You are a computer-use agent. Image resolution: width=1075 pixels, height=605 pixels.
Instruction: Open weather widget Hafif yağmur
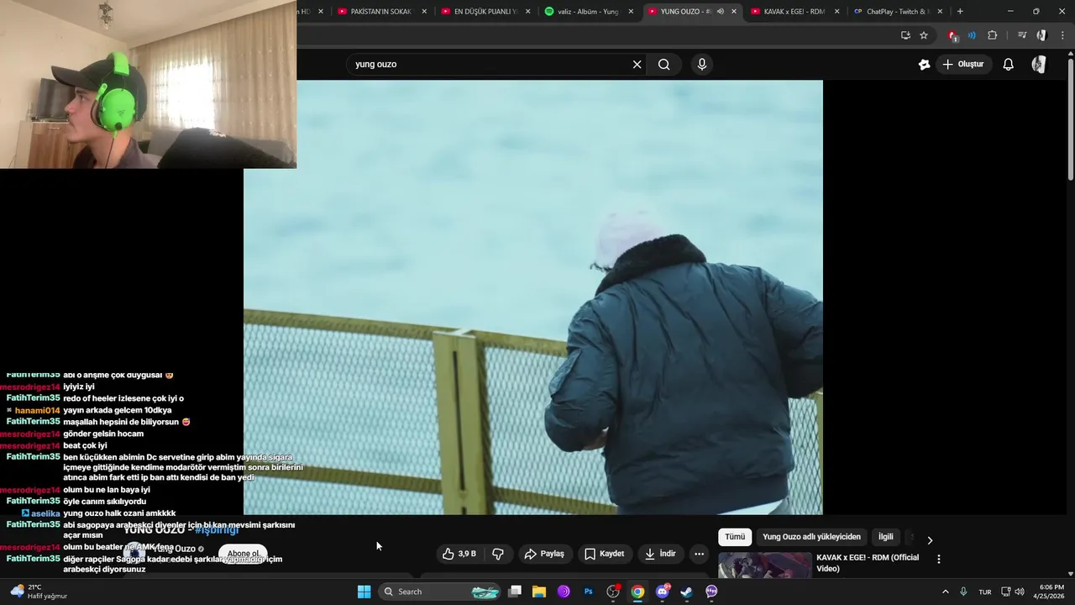click(39, 592)
